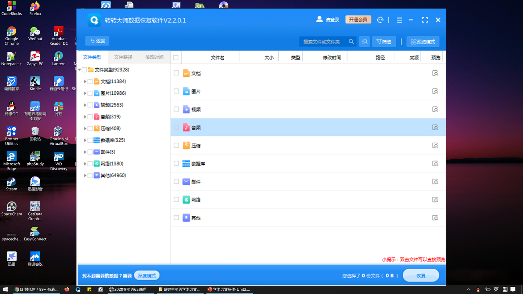Open the Firefox desktop shortcut
523x294 pixels.
pyautogui.click(x=35, y=9)
